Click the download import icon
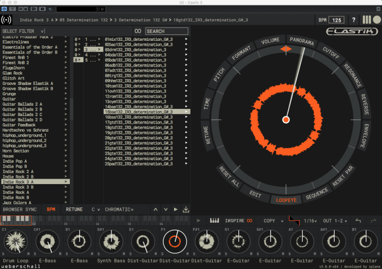 point(186,209)
